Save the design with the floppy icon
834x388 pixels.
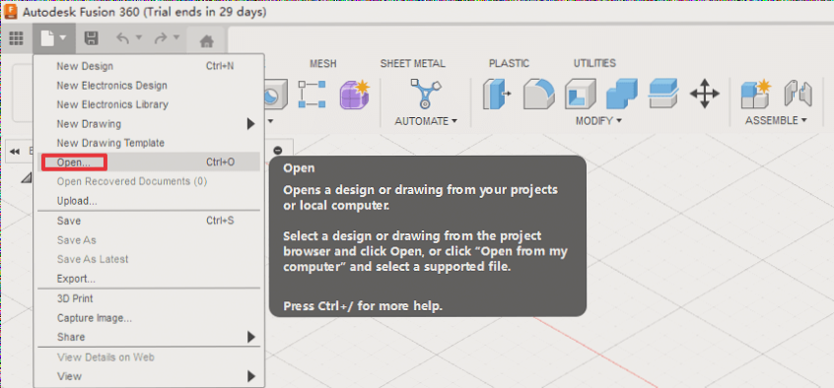pos(92,38)
